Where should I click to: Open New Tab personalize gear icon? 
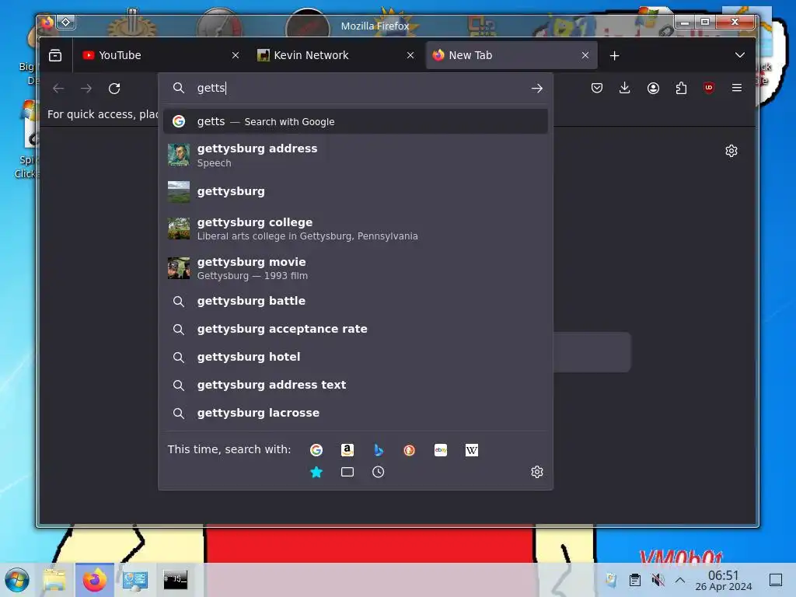731,151
